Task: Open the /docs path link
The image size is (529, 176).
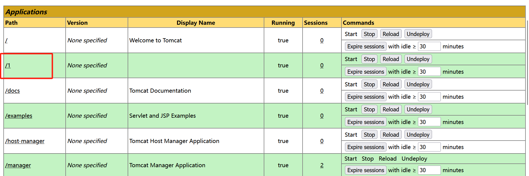Action: tap(12, 91)
